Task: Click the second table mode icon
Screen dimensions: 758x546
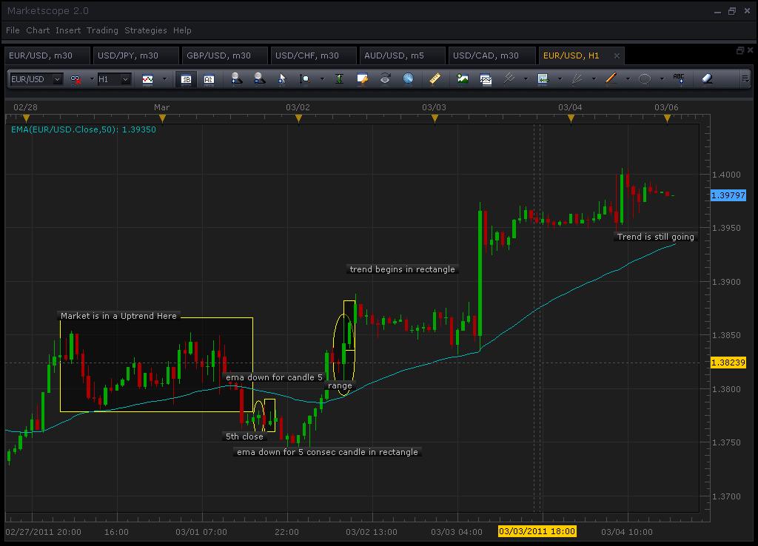Action: 209,79
